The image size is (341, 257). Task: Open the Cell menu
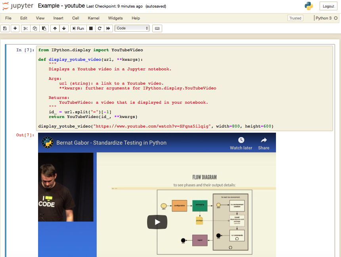click(76, 18)
